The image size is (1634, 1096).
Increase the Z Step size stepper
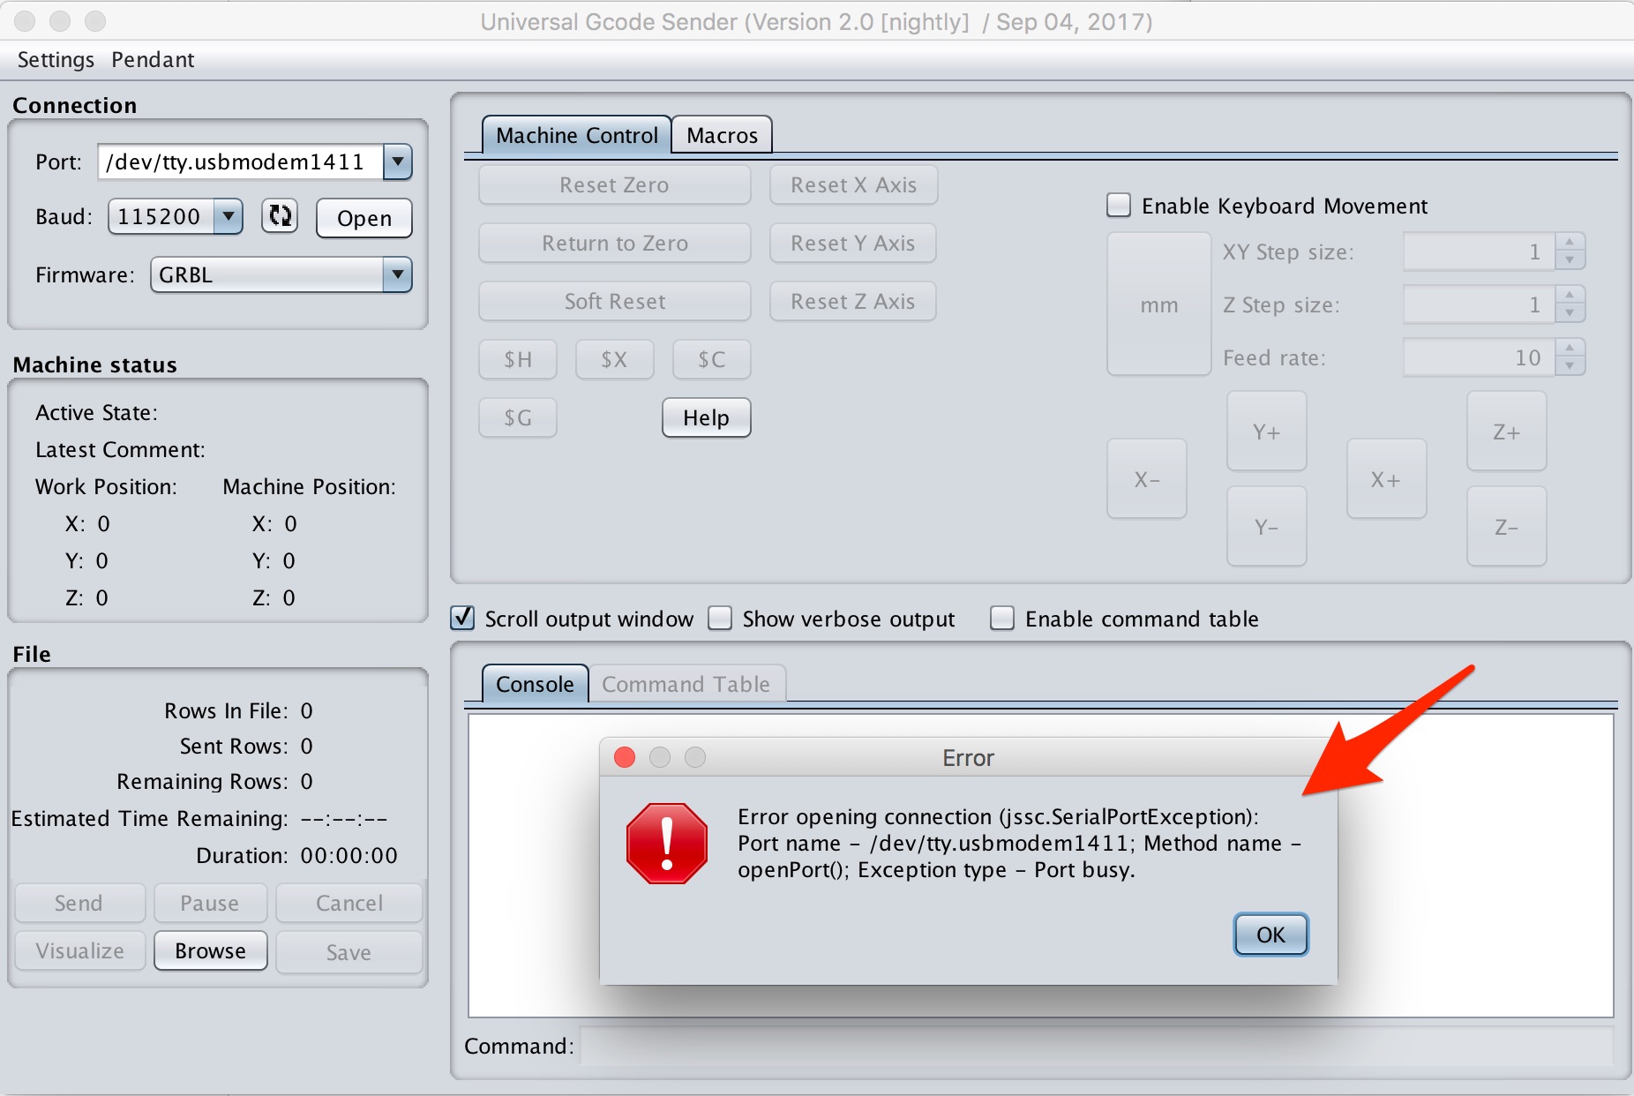[x=1570, y=296]
